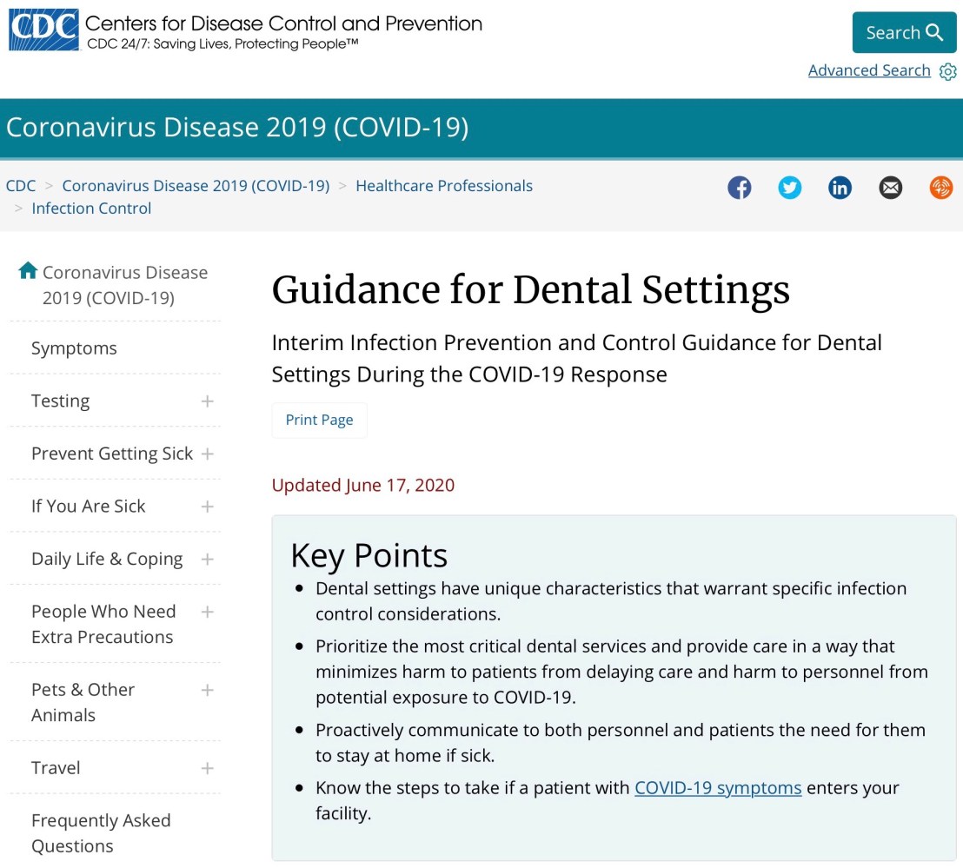Click the Advanced Search gear icon

[947, 71]
